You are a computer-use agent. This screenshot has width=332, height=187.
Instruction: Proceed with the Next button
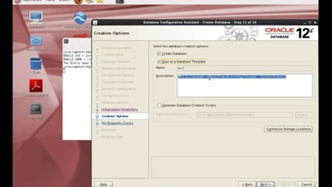click(x=266, y=184)
